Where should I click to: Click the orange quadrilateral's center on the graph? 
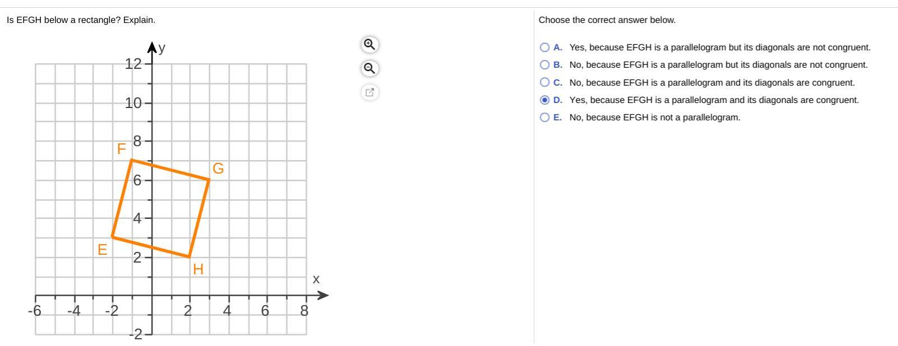pos(160,208)
